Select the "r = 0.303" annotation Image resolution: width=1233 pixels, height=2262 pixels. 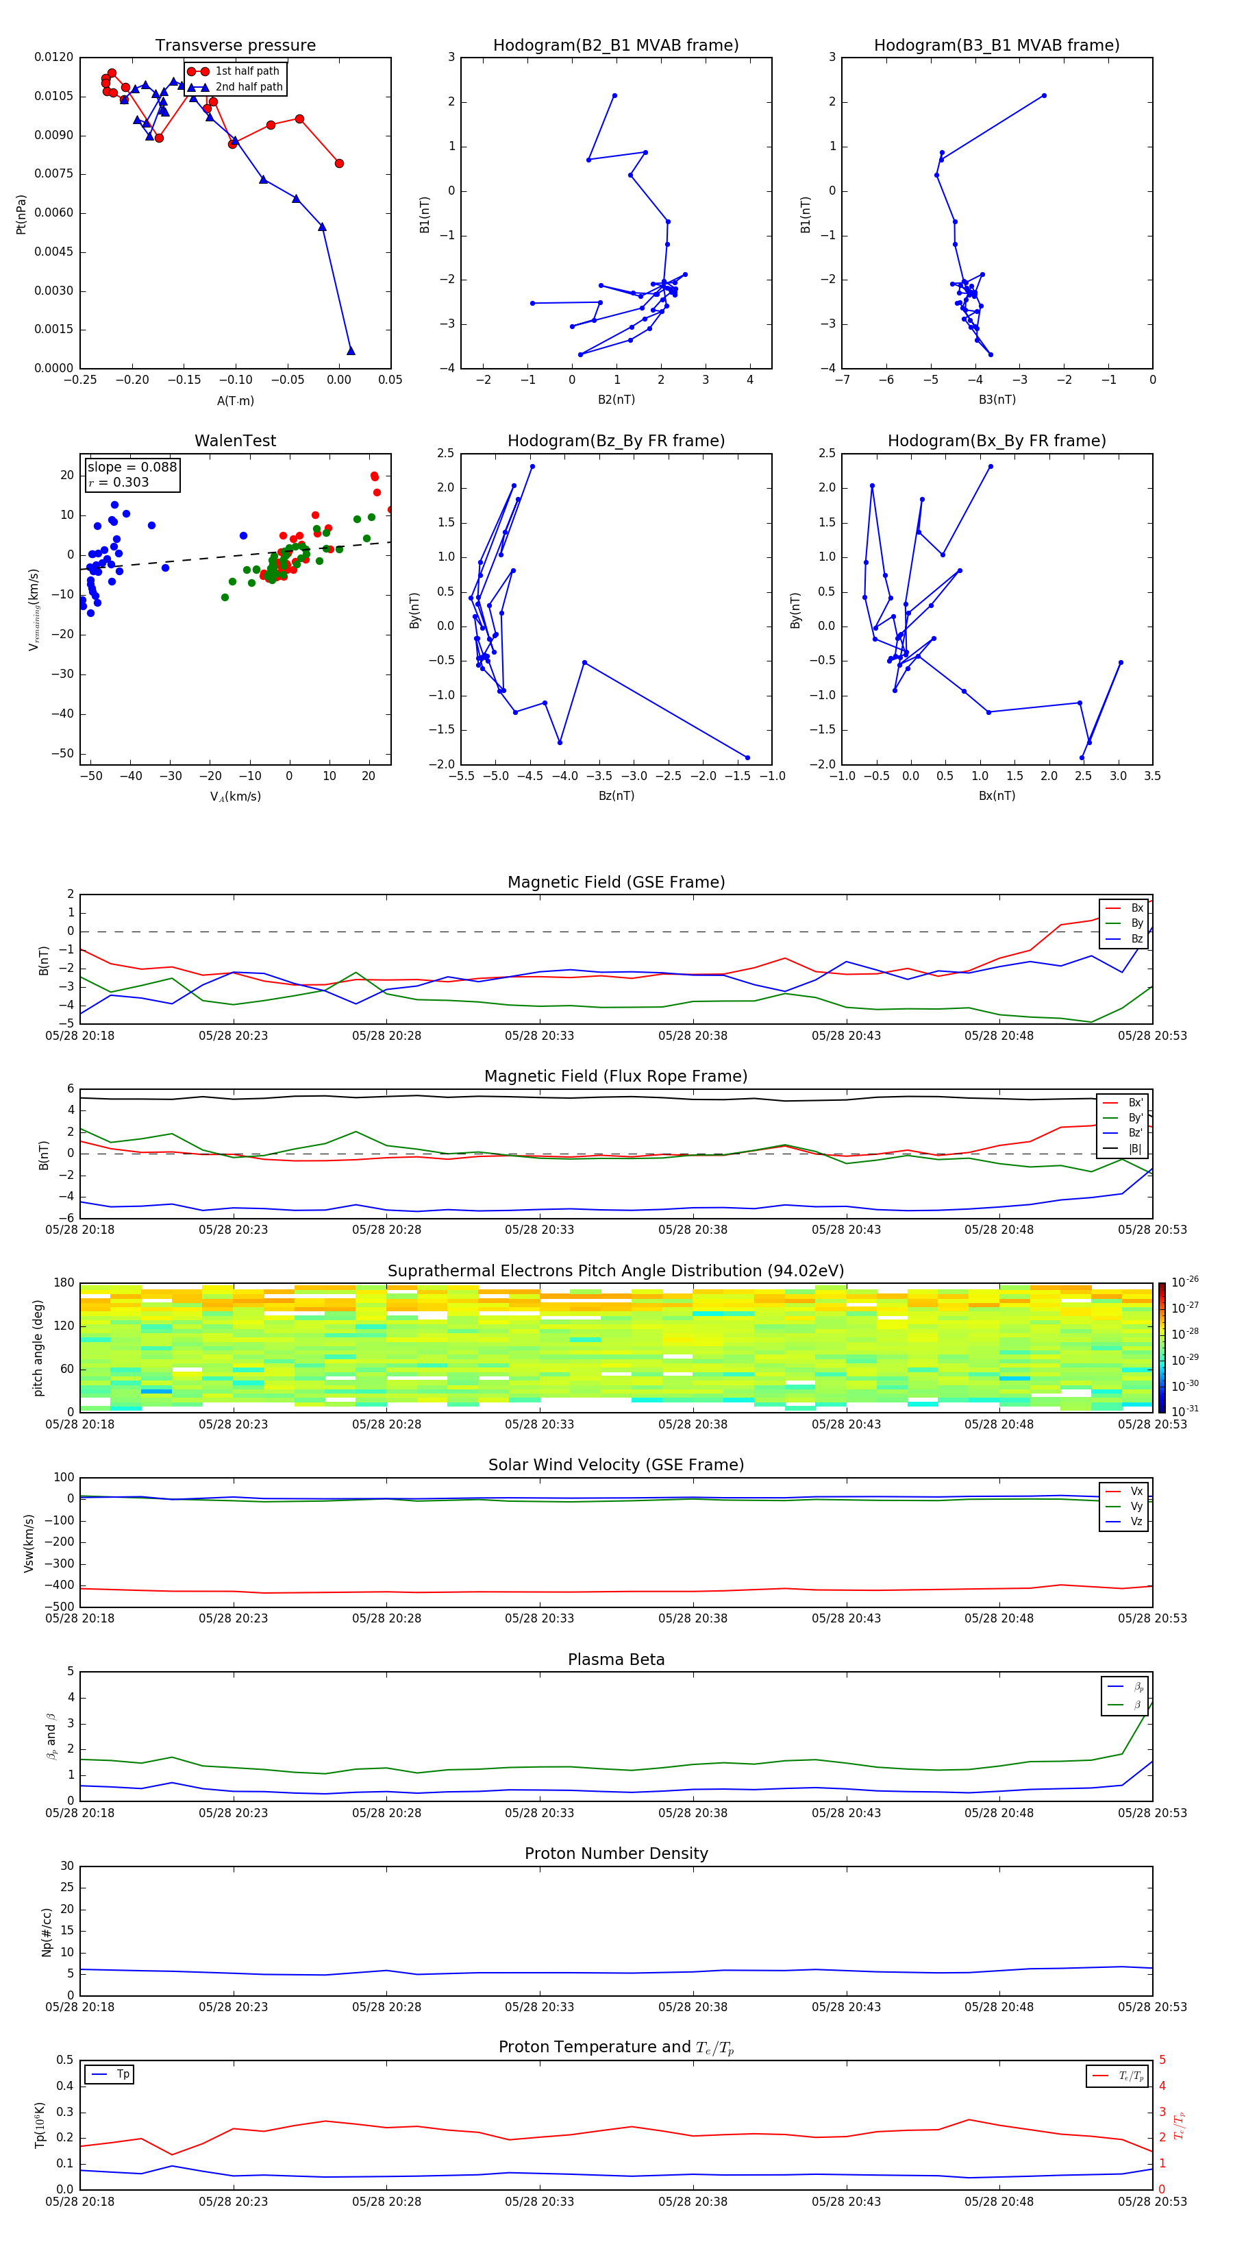pyautogui.click(x=119, y=482)
